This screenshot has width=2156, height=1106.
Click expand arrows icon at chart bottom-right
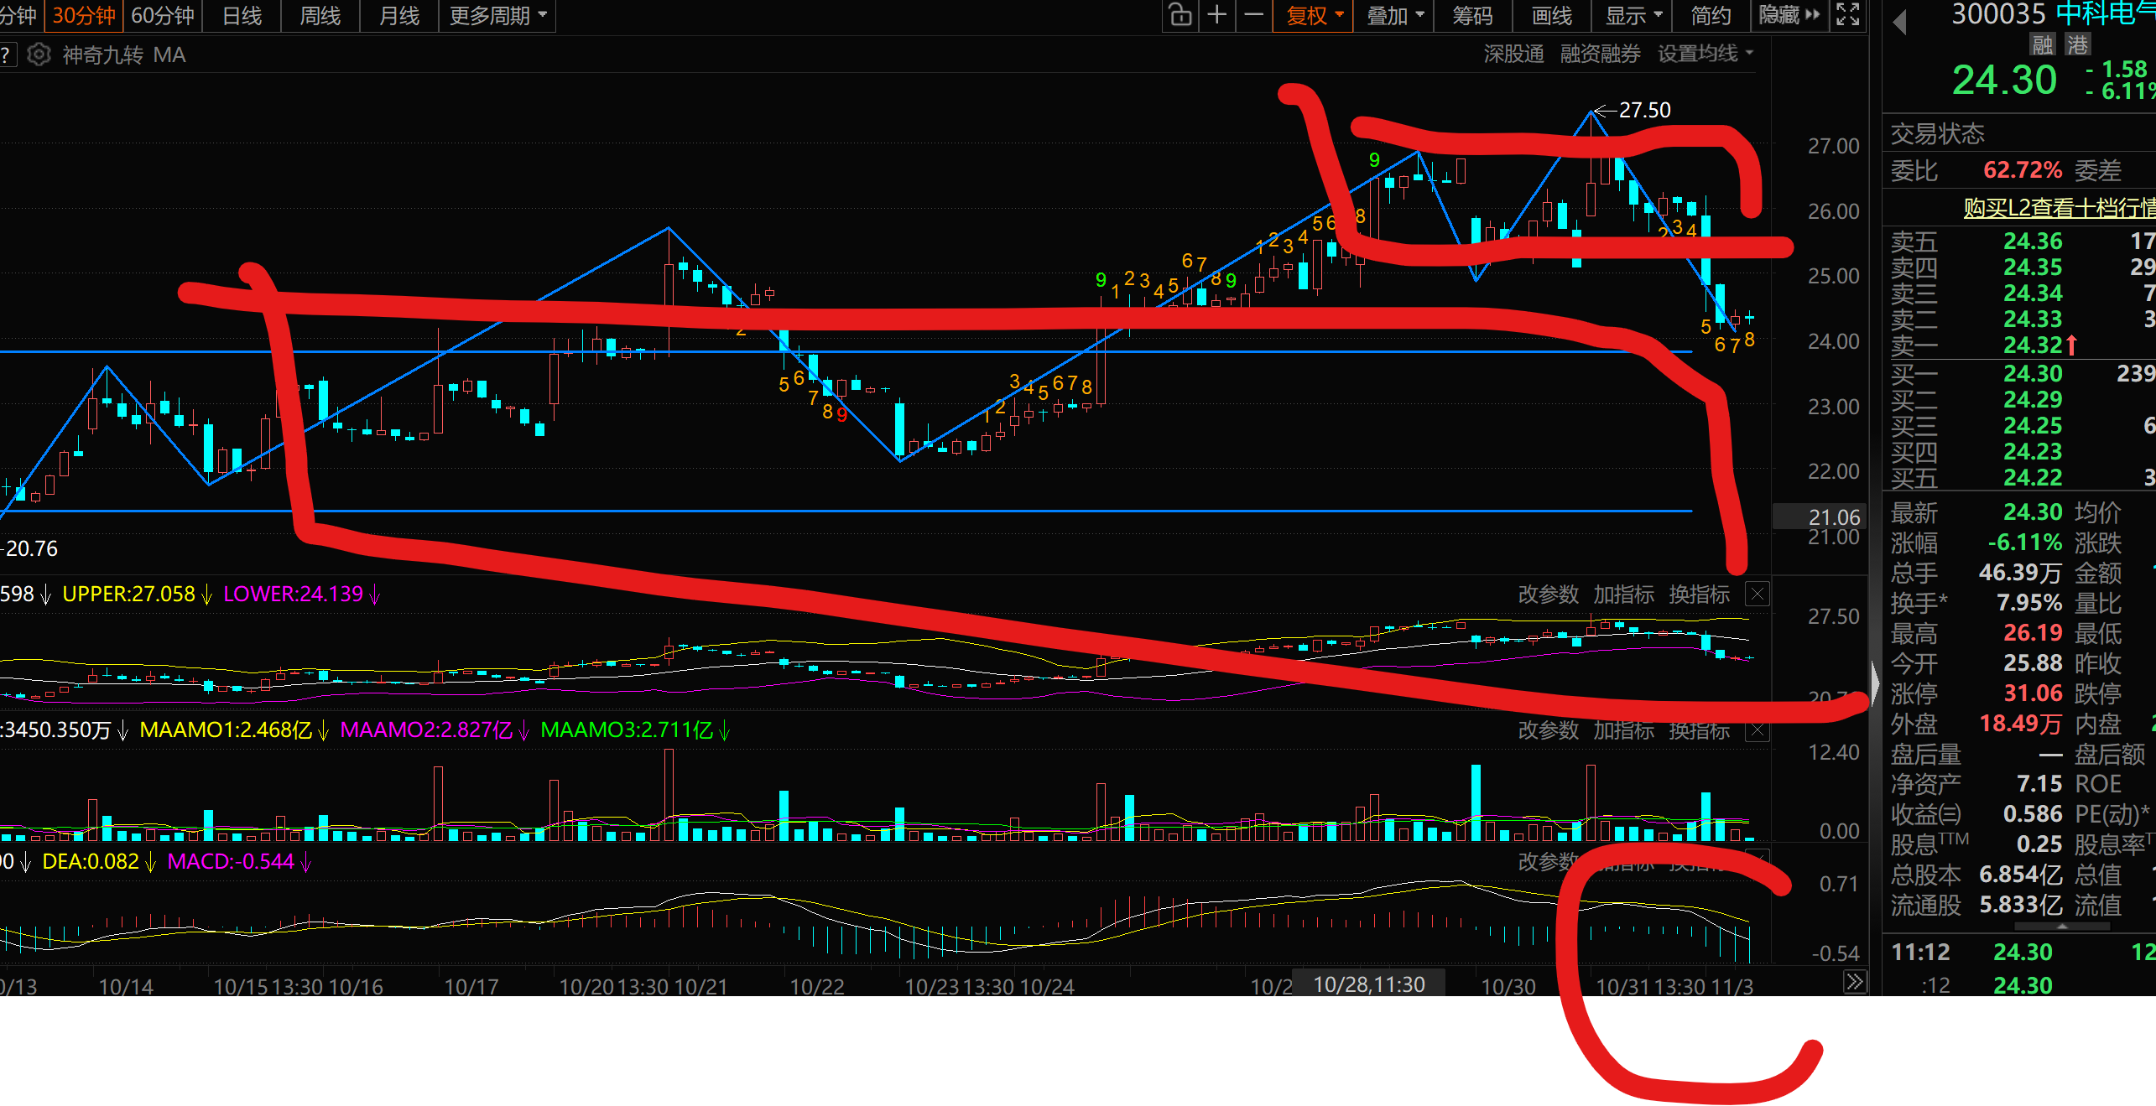1855,982
